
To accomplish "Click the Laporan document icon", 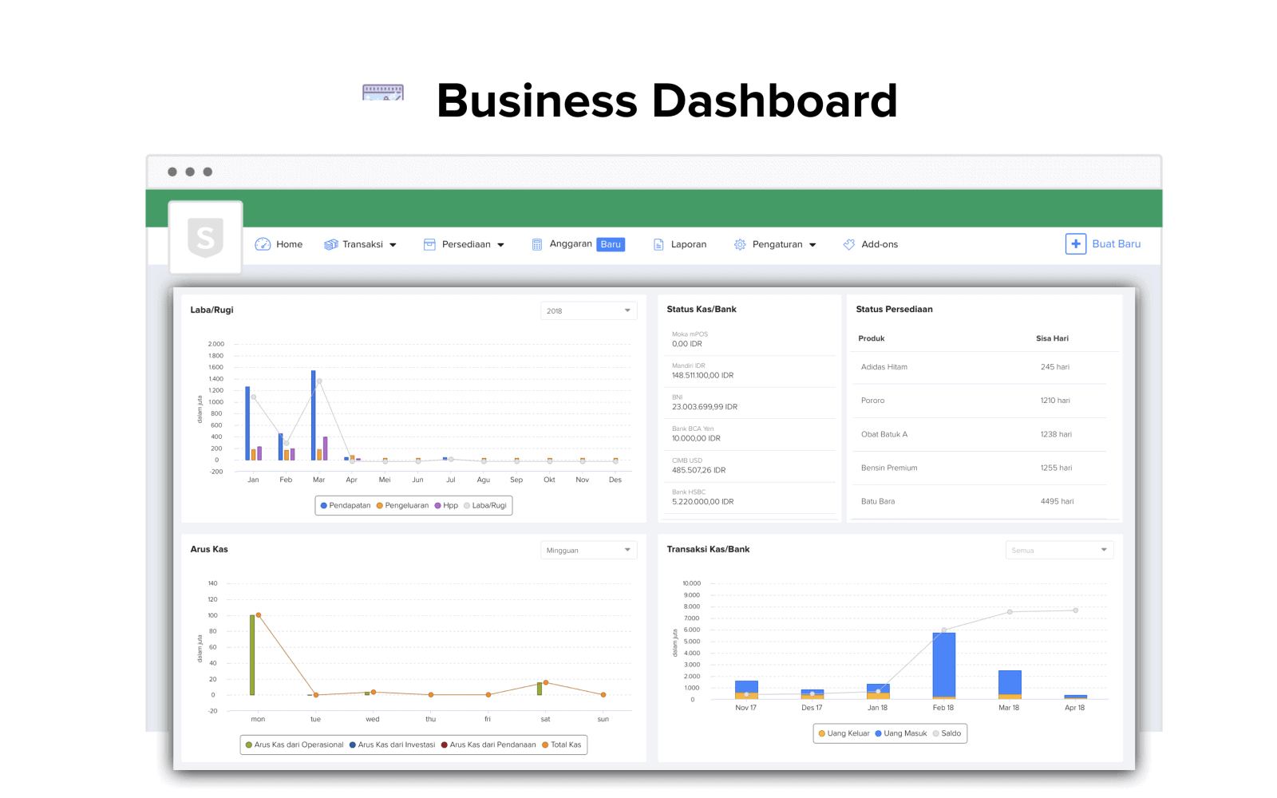I will 658,244.
